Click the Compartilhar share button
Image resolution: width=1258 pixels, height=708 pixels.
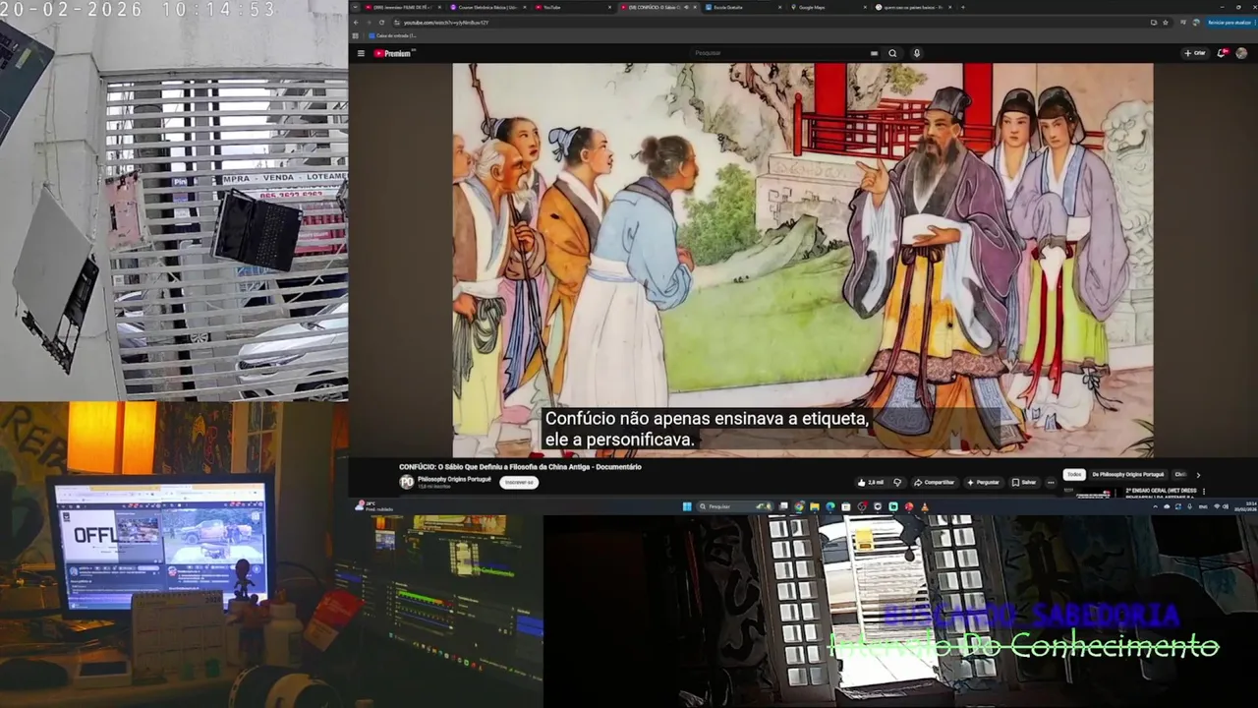(934, 482)
